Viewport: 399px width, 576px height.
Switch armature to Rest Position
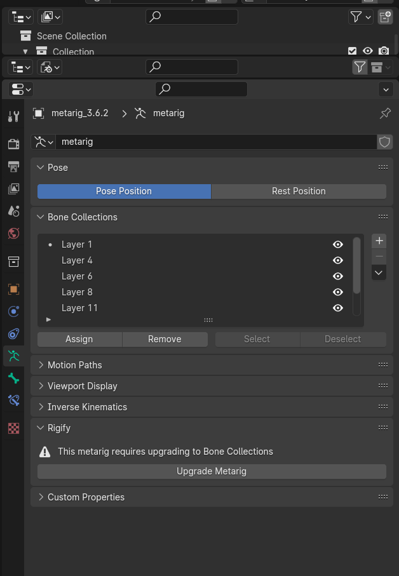[299, 191]
